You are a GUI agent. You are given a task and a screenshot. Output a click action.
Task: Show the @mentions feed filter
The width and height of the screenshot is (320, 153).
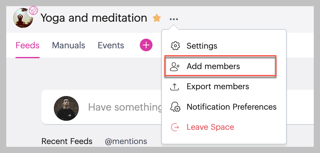126,142
